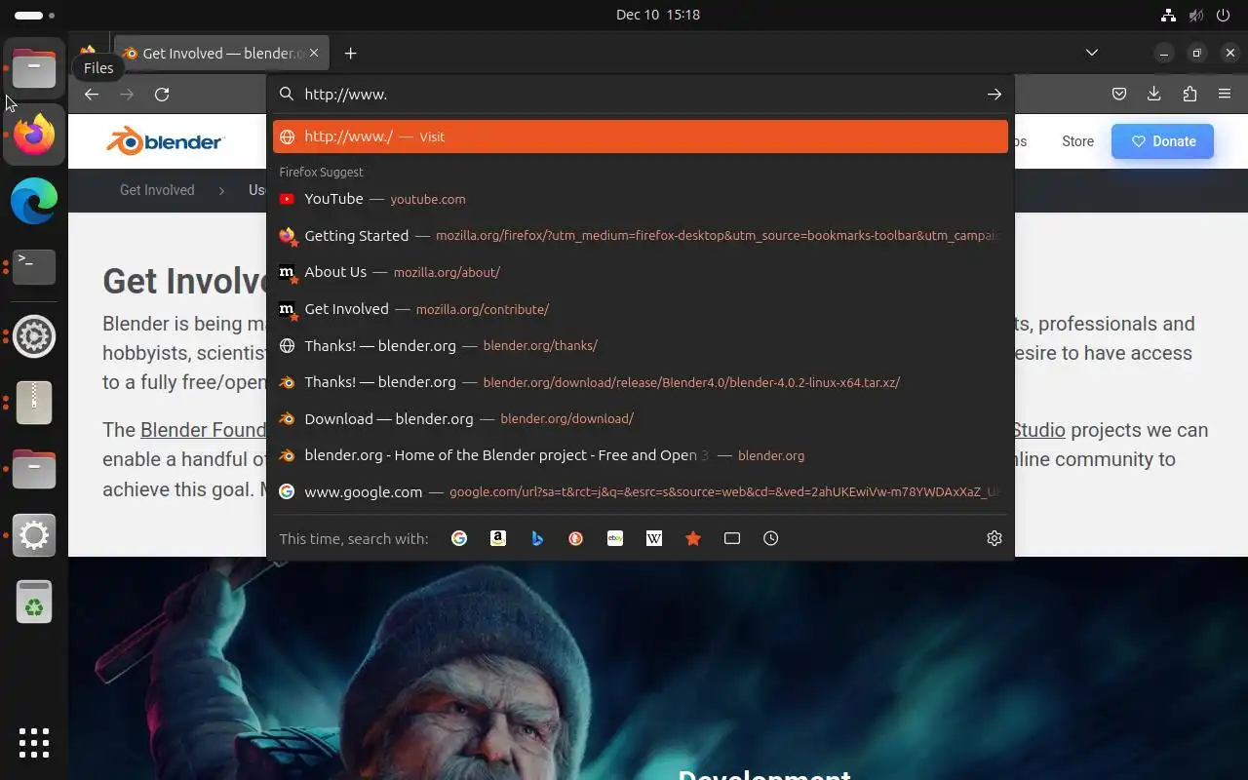Screen dimensions: 1248x780
Task: Click inside the URL address field
Action: coord(639,95)
